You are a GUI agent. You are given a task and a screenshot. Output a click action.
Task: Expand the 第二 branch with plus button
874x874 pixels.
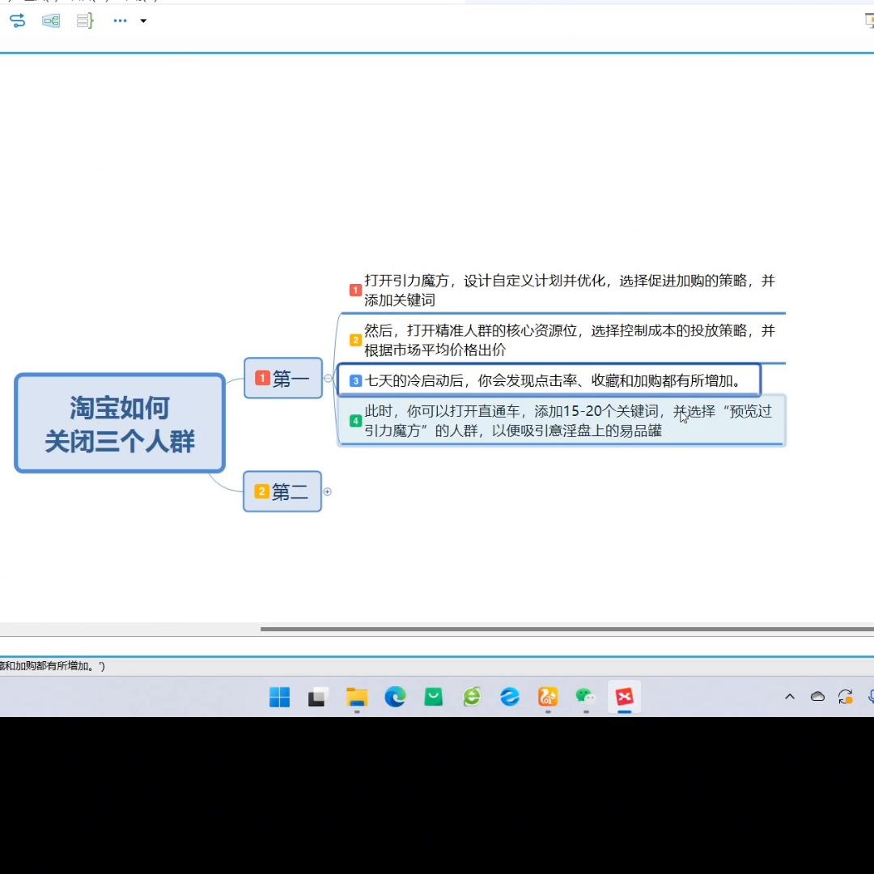pos(328,492)
